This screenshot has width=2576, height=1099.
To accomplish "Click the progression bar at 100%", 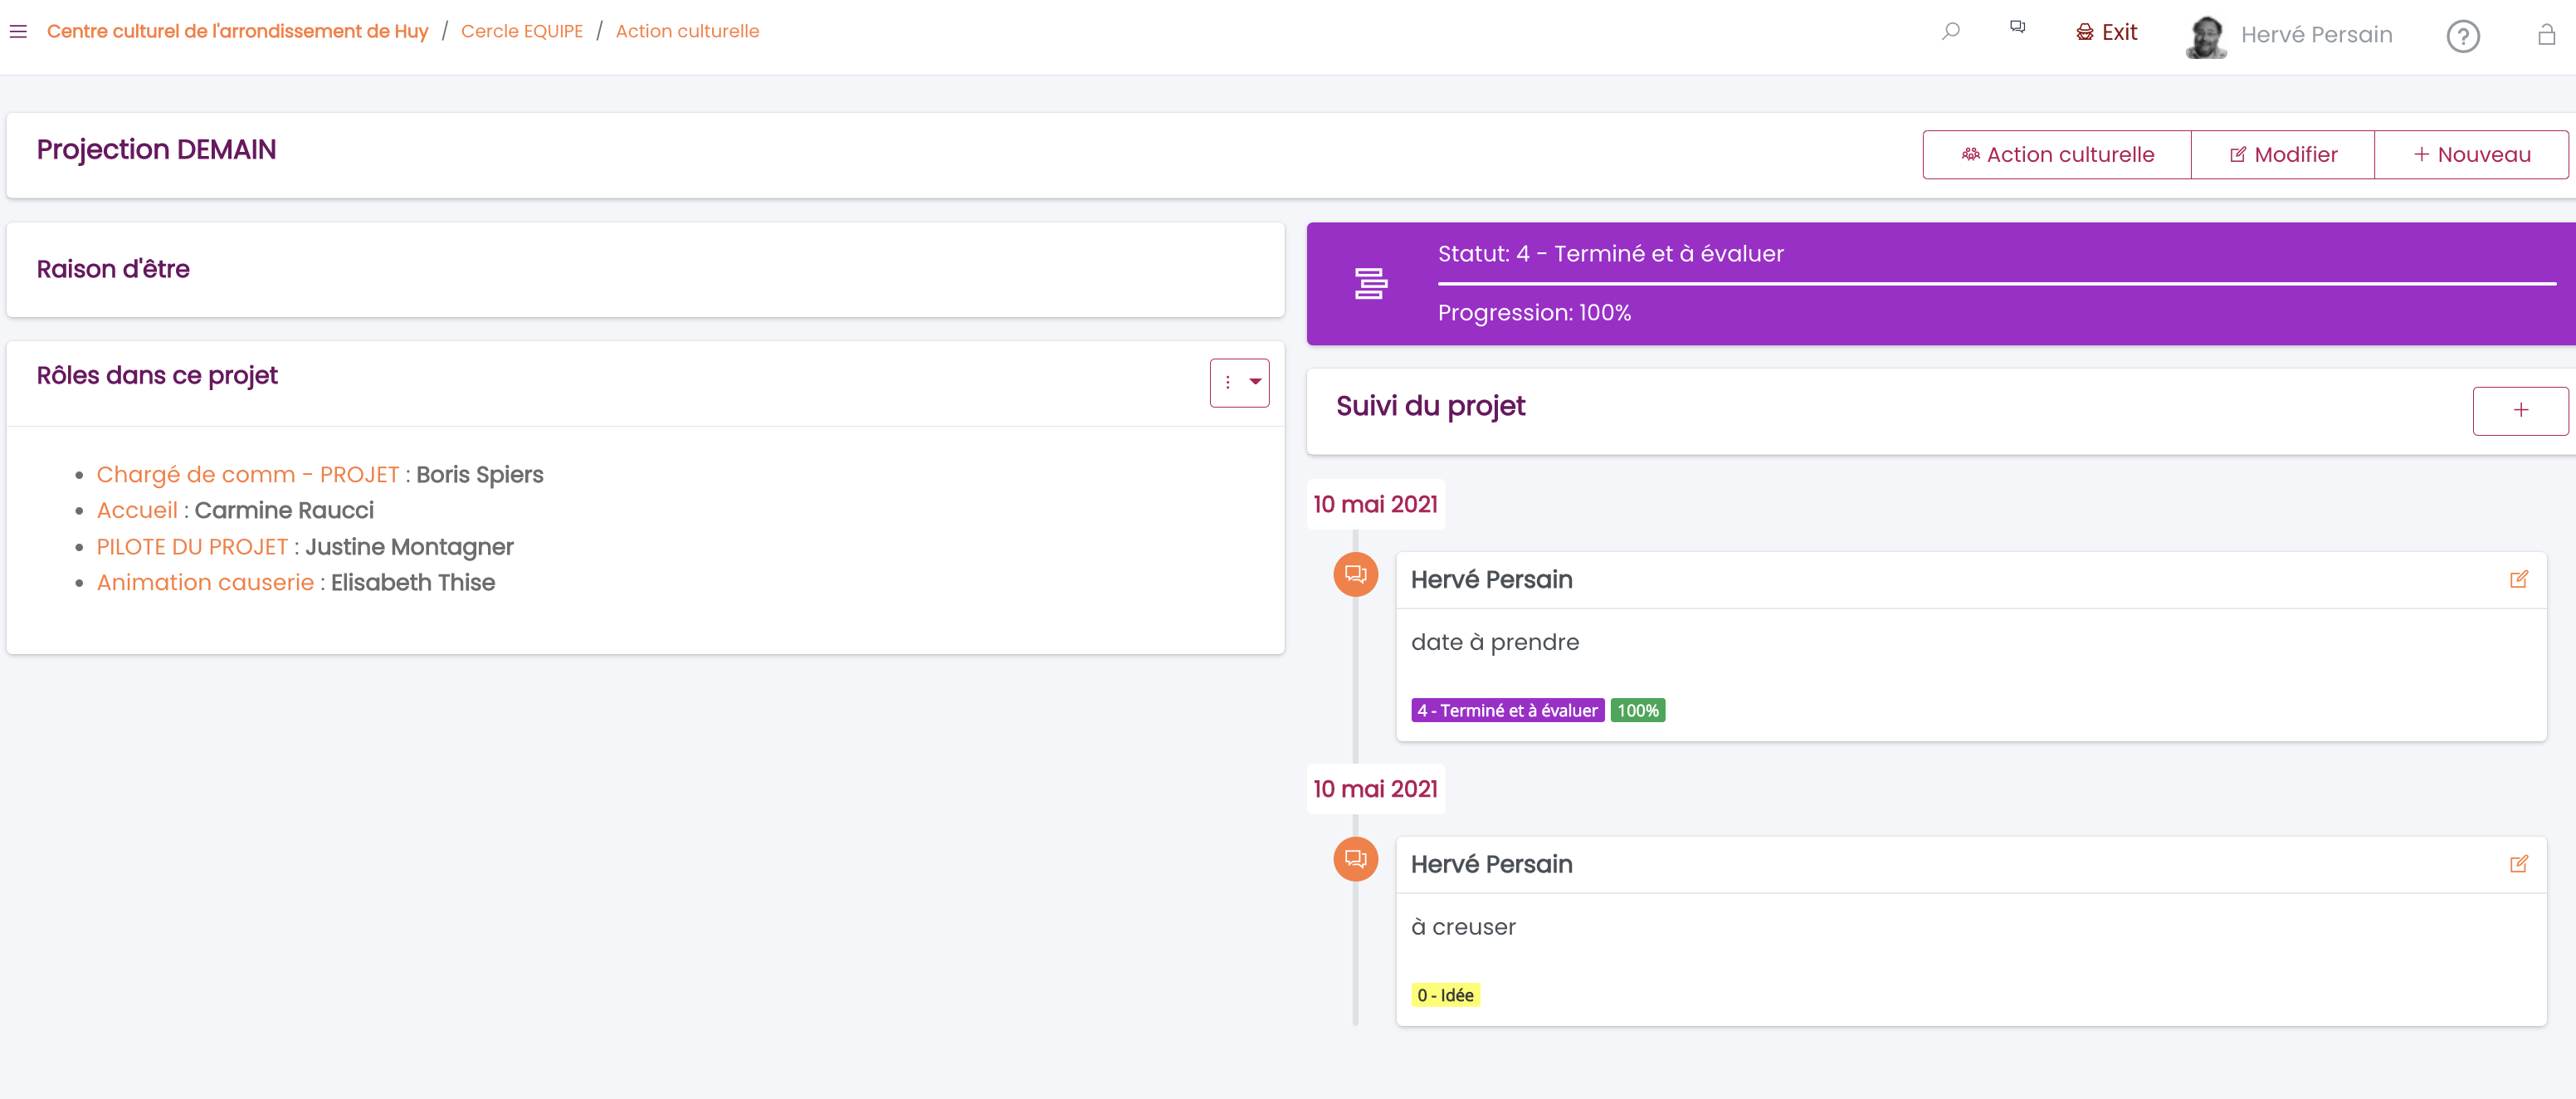I will pos(1996,284).
